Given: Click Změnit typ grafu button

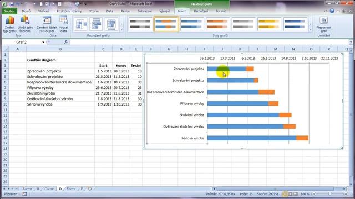Looking at the screenshot, I should point(10,24).
